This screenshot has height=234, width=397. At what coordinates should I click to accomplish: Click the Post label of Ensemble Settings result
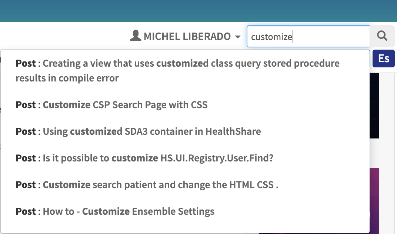tap(26, 211)
